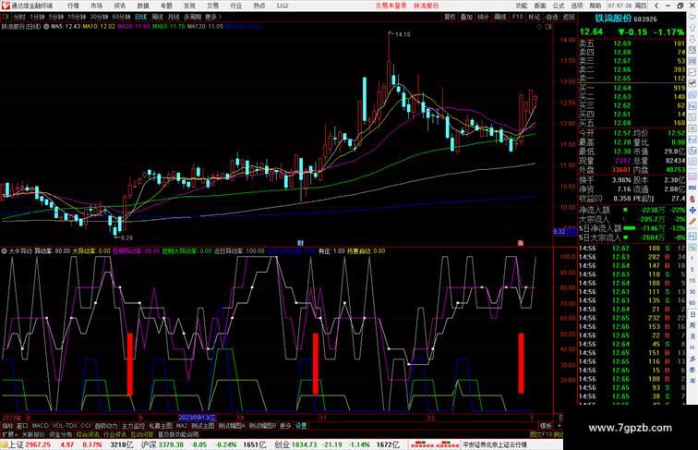Open the 资金分布 tab

[x=61, y=434]
